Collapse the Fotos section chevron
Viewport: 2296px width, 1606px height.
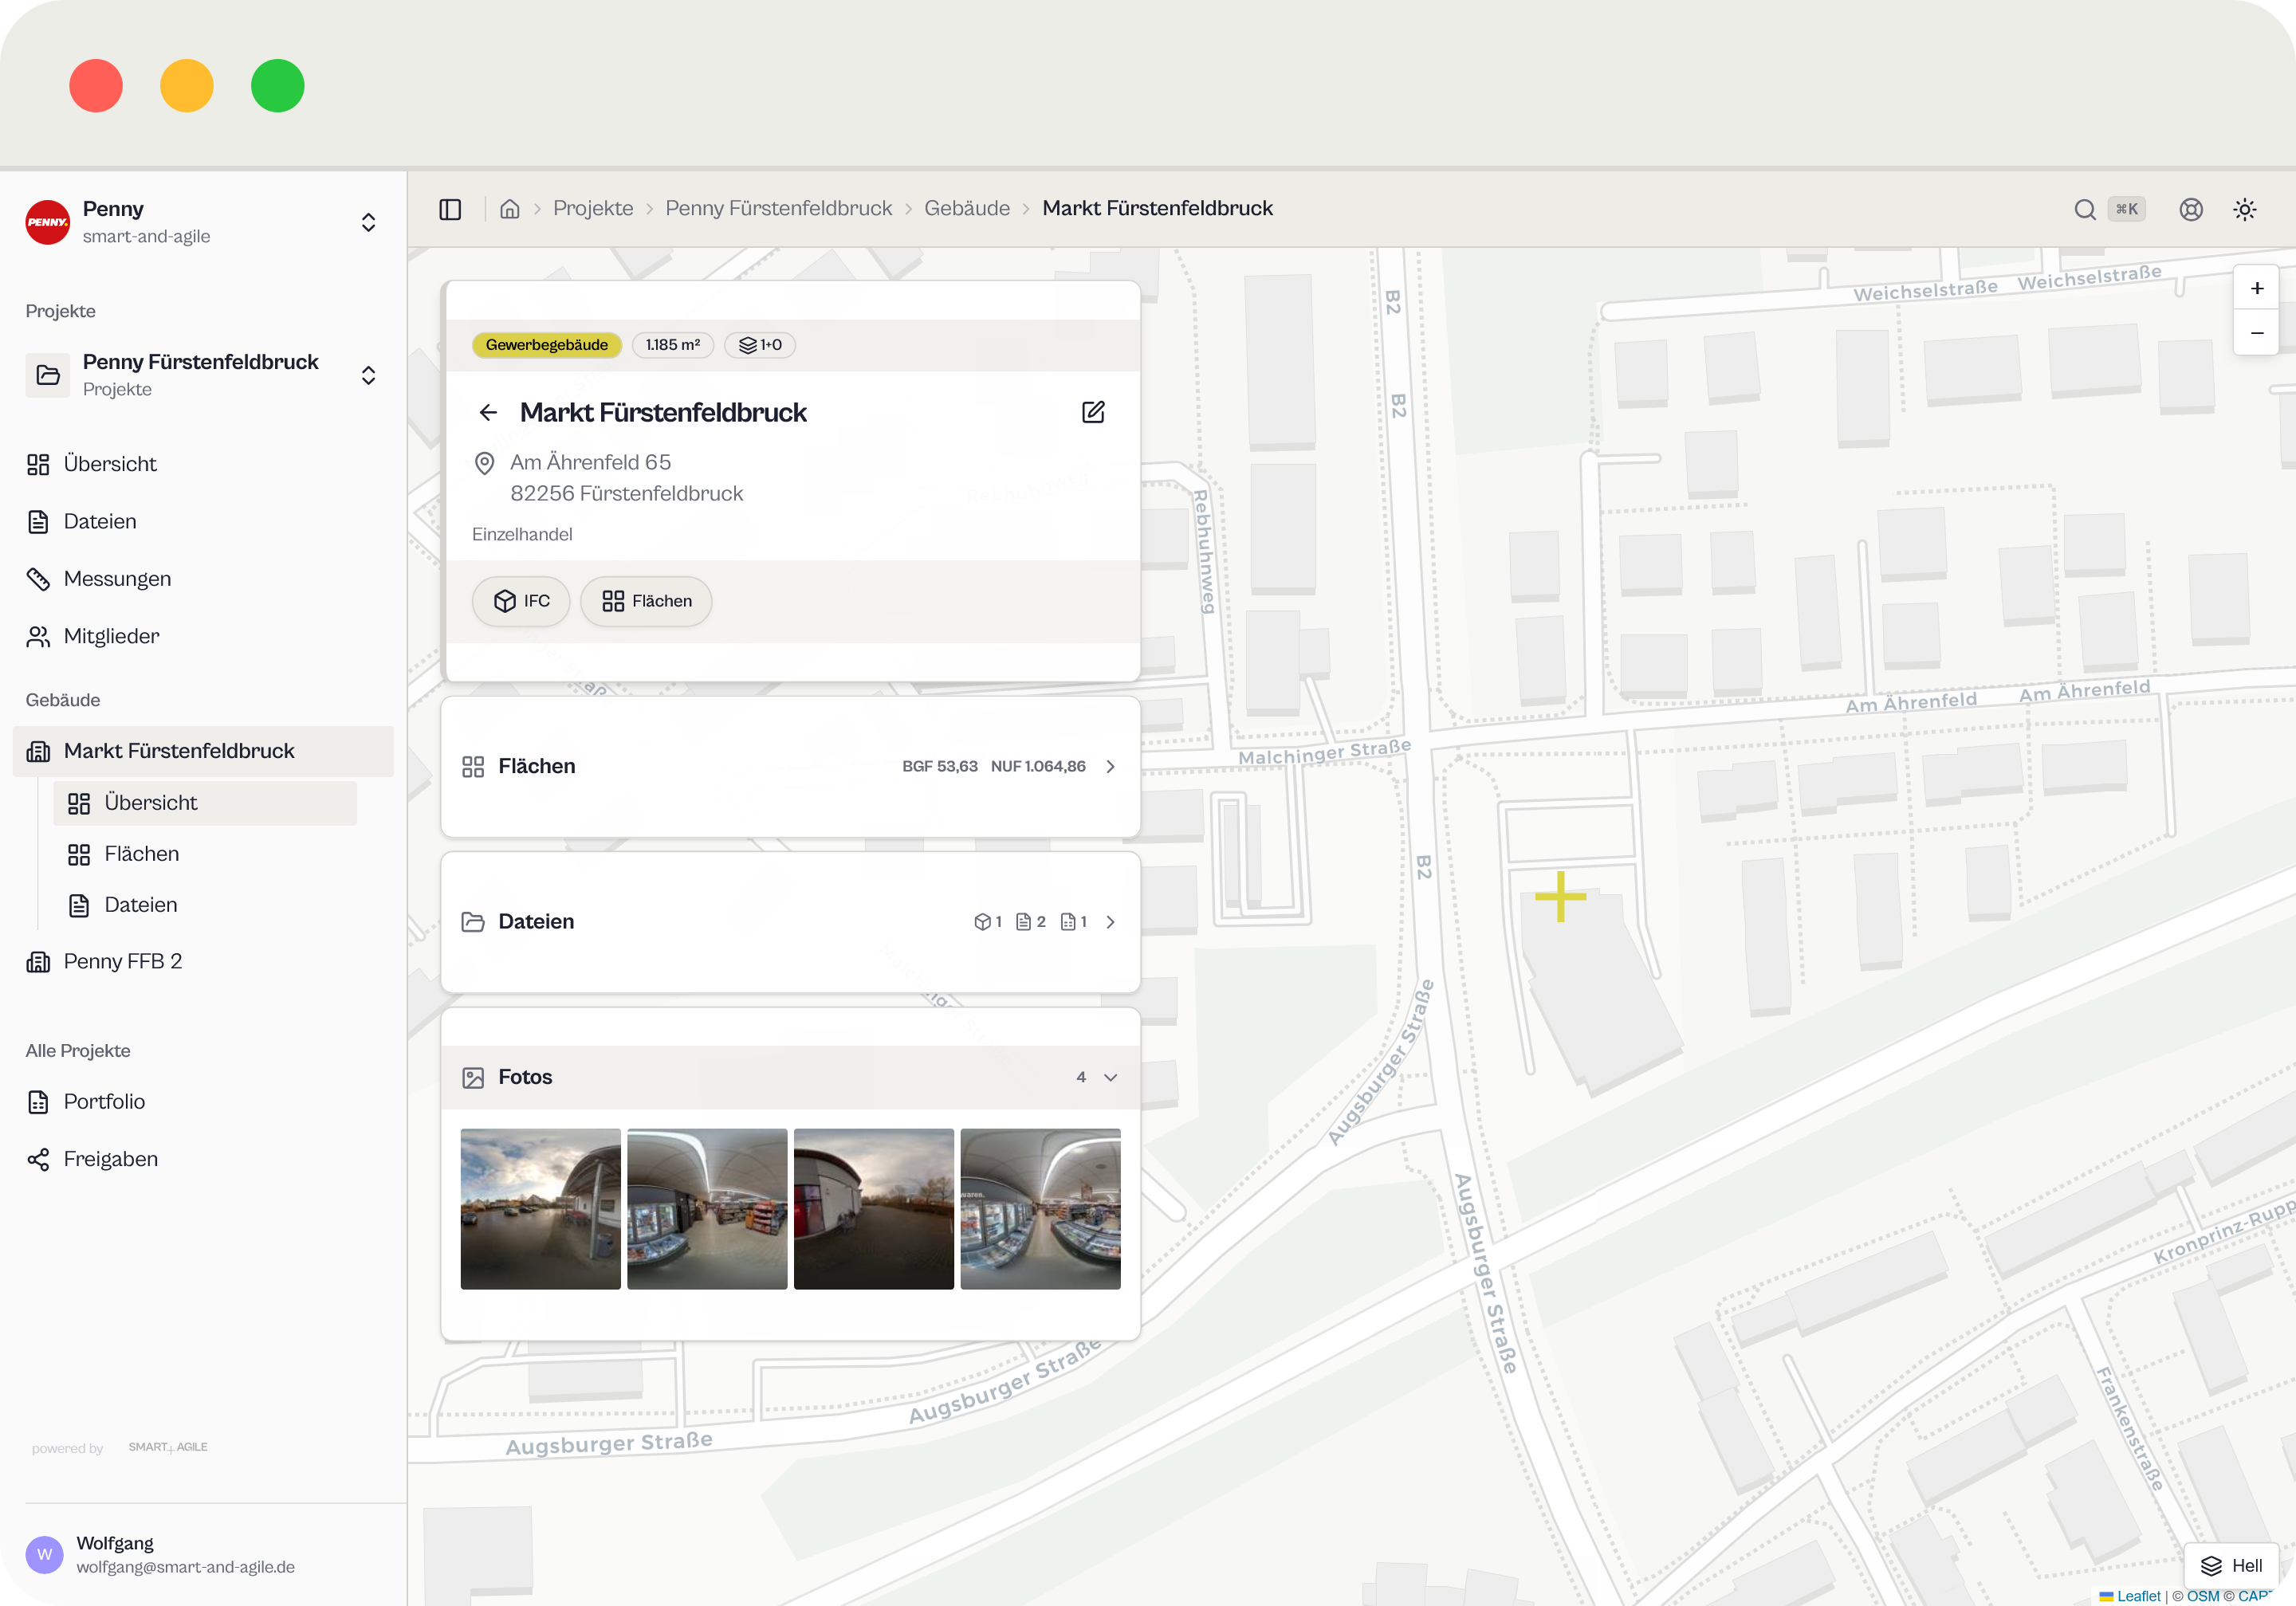(x=1110, y=1077)
